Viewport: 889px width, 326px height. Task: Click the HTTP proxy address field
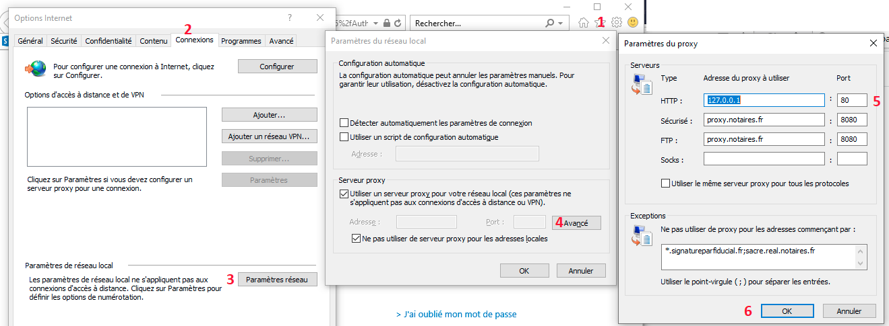point(764,100)
